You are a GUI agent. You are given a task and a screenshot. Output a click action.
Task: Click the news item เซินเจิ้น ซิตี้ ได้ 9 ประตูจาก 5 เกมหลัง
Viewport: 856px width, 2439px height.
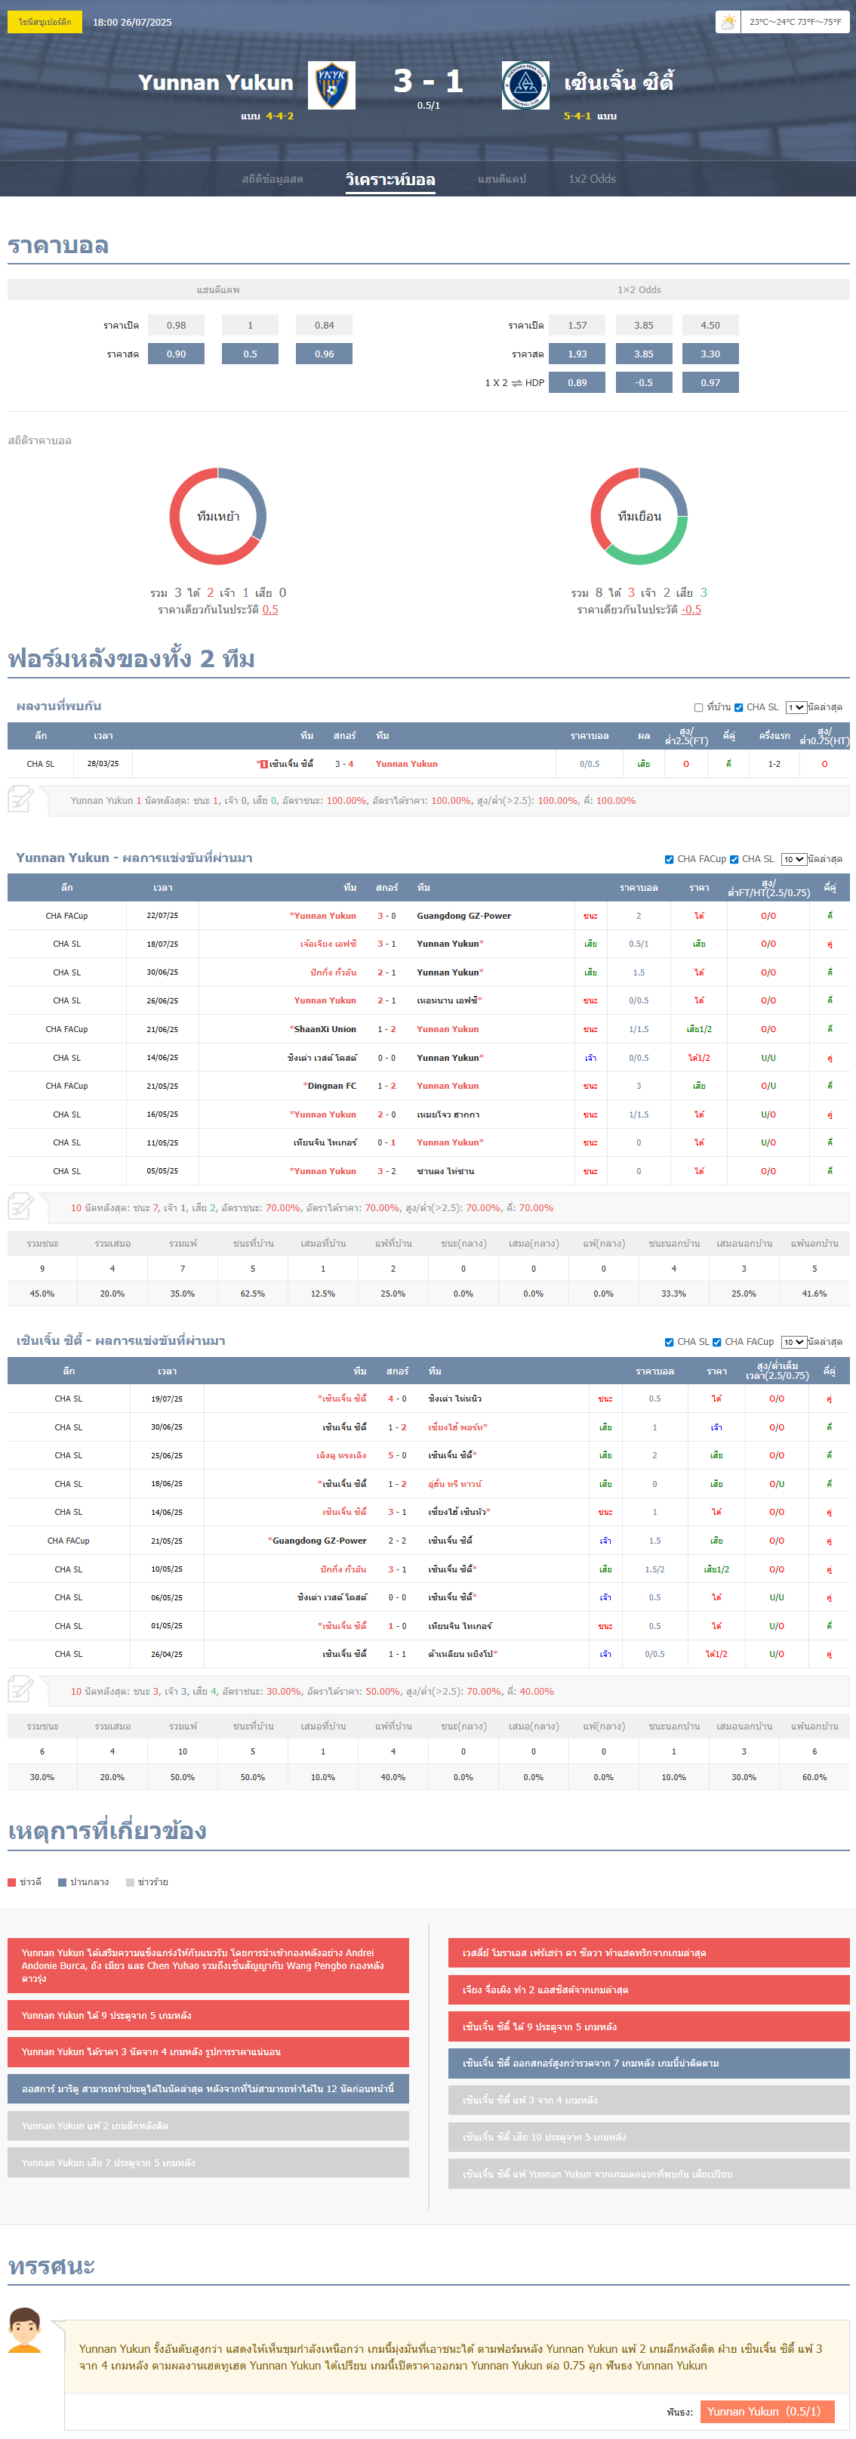(649, 2026)
